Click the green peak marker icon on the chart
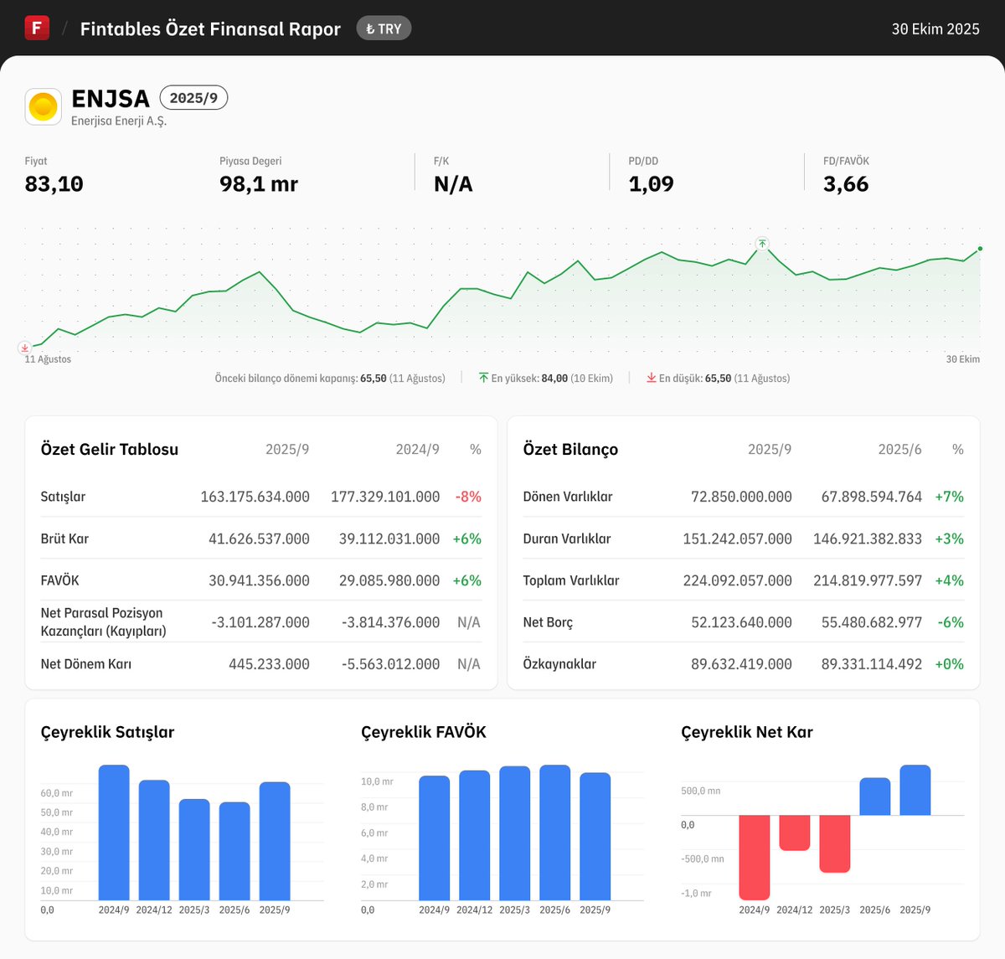 pyautogui.click(x=762, y=244)
